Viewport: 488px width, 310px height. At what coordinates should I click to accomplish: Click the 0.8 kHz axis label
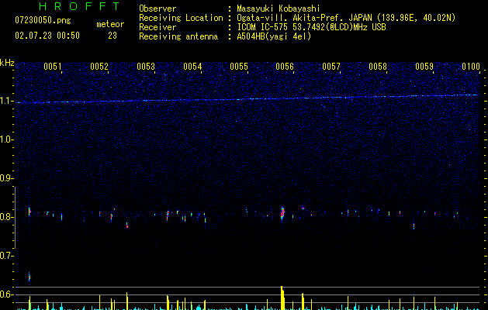[6, 217]
